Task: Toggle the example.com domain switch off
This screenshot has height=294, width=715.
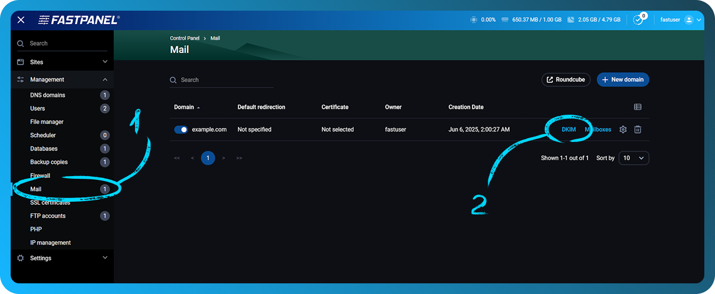Action: tap(181, 130)
